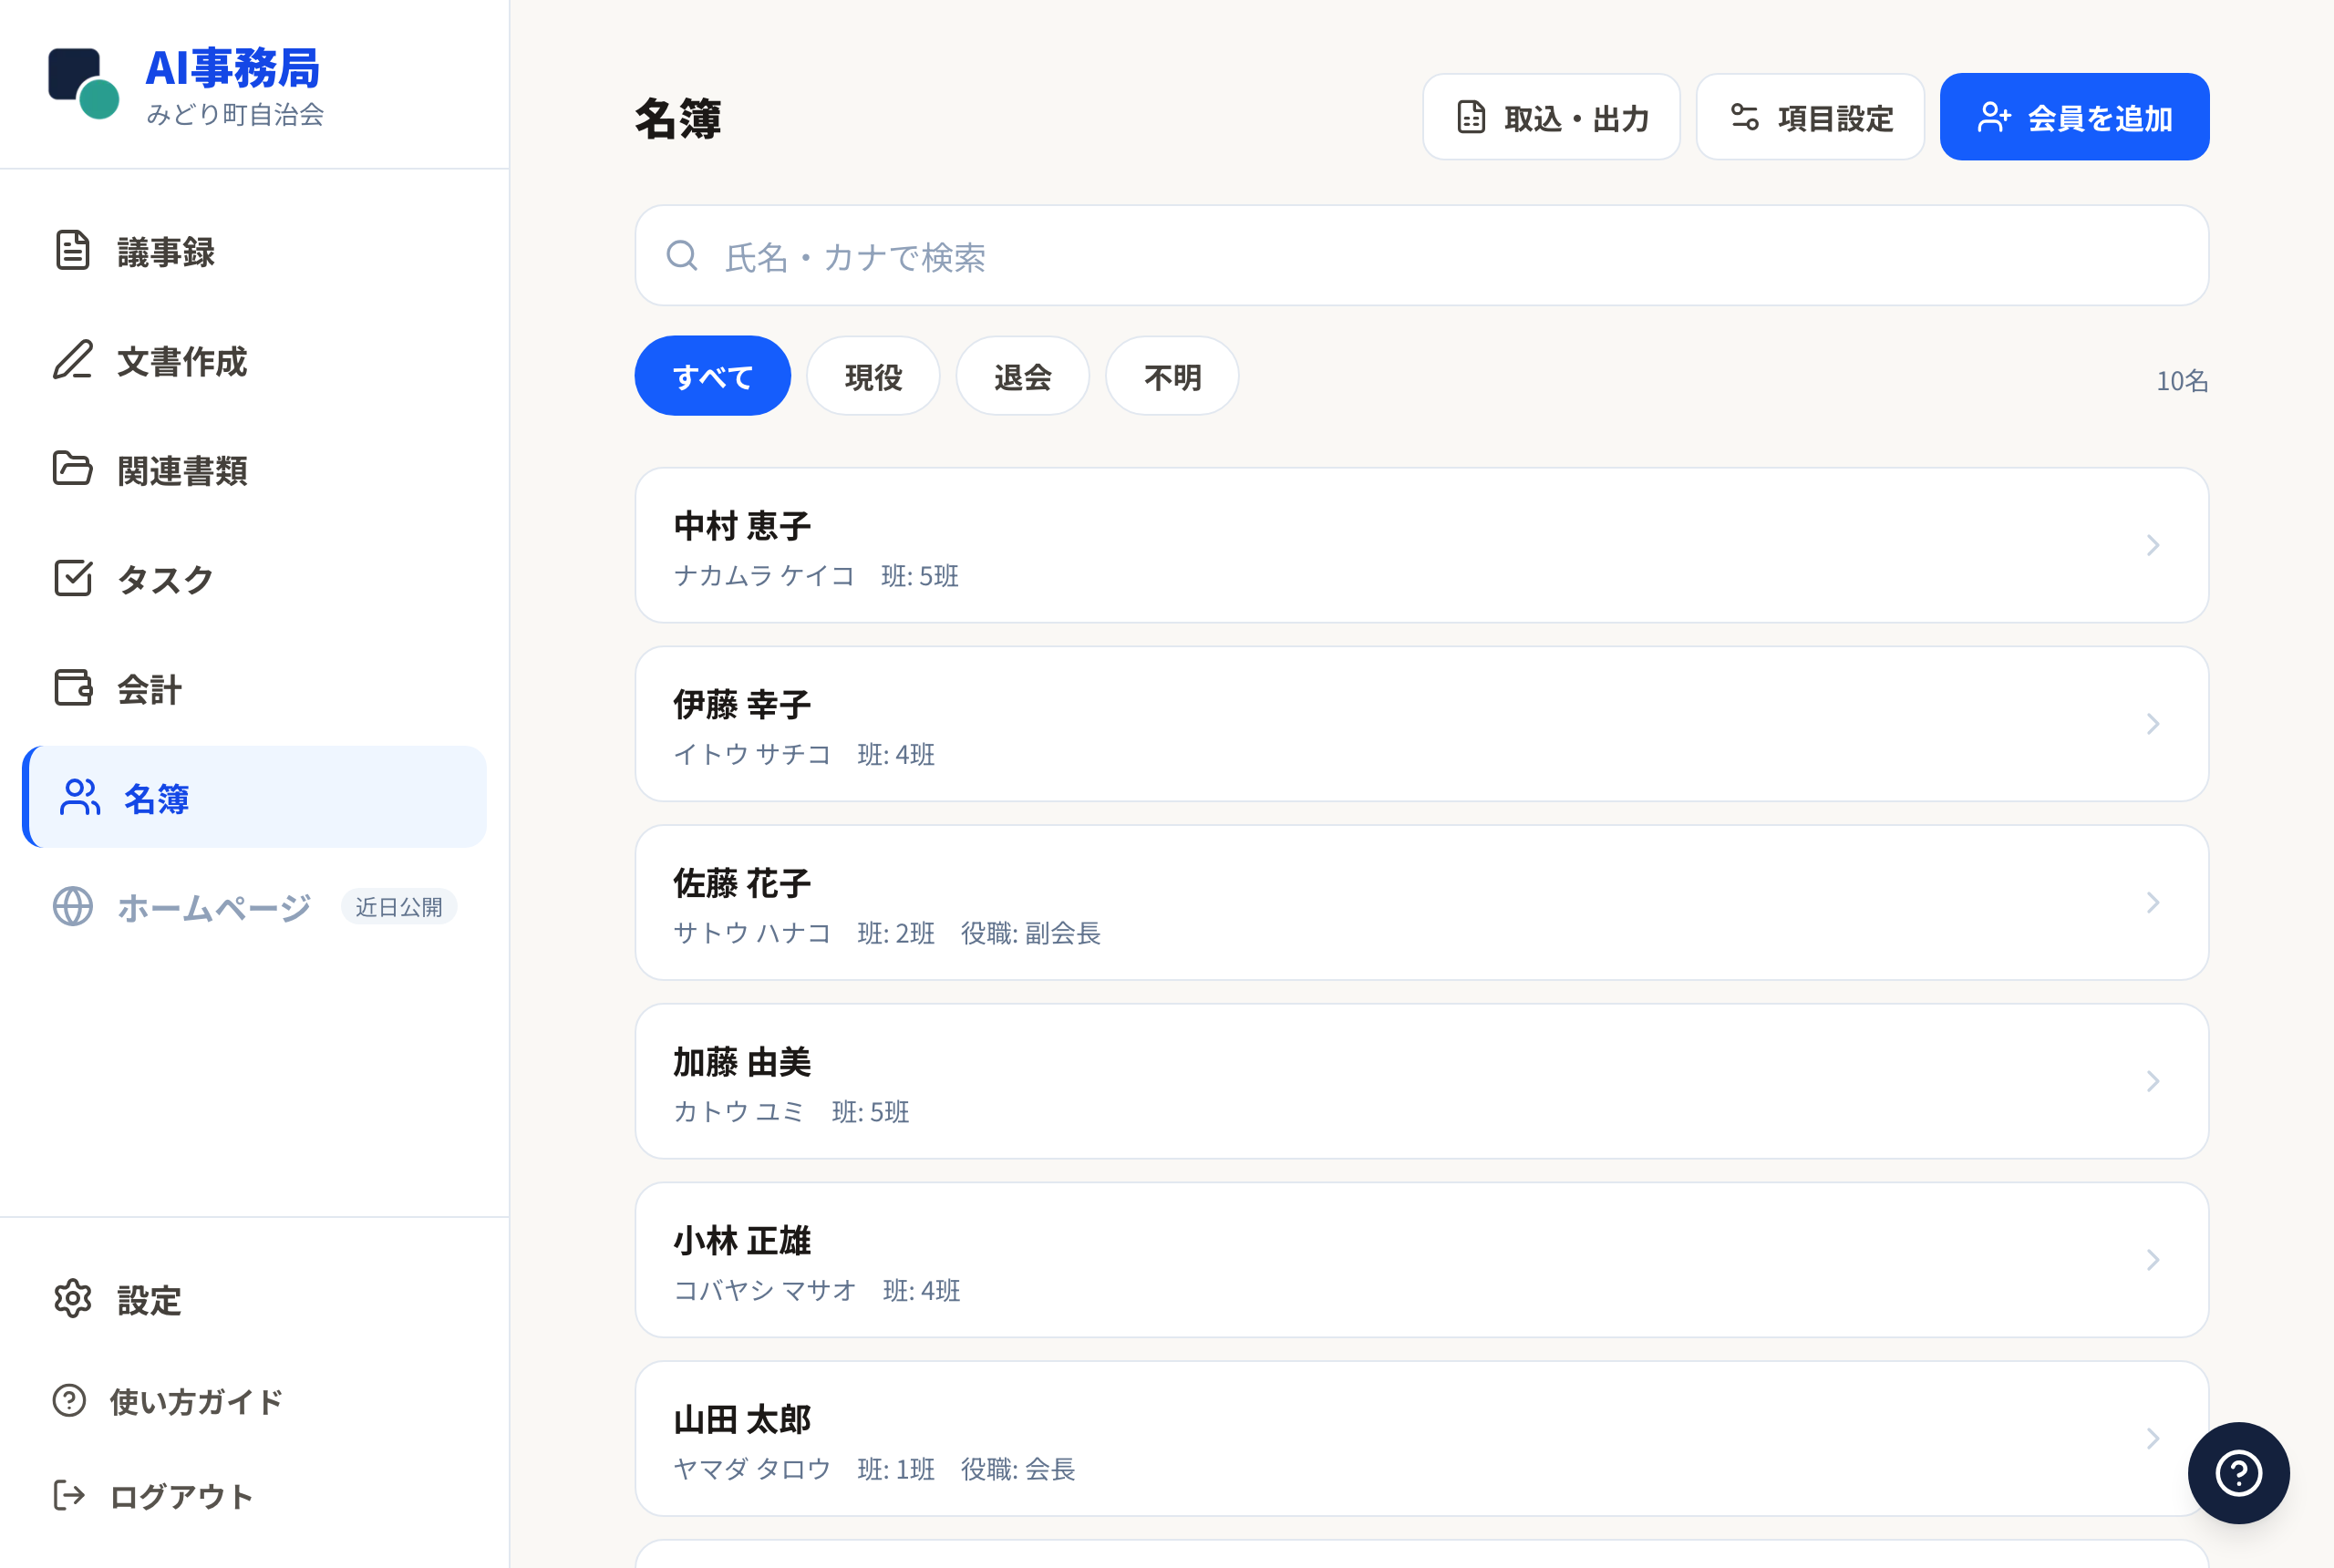
Task: Click the コバヤシ マサオ kana text
Action: (x=765, y=1291)
